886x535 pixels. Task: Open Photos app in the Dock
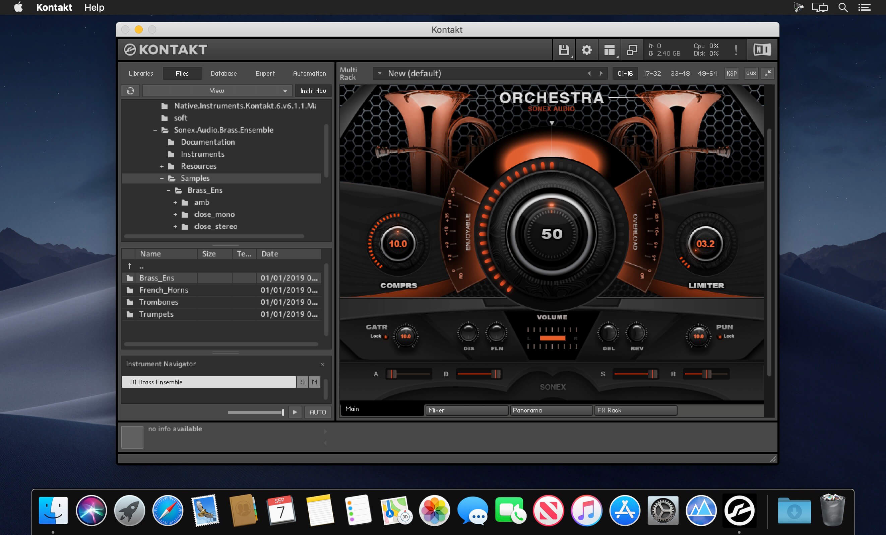(x=434, y=511)
